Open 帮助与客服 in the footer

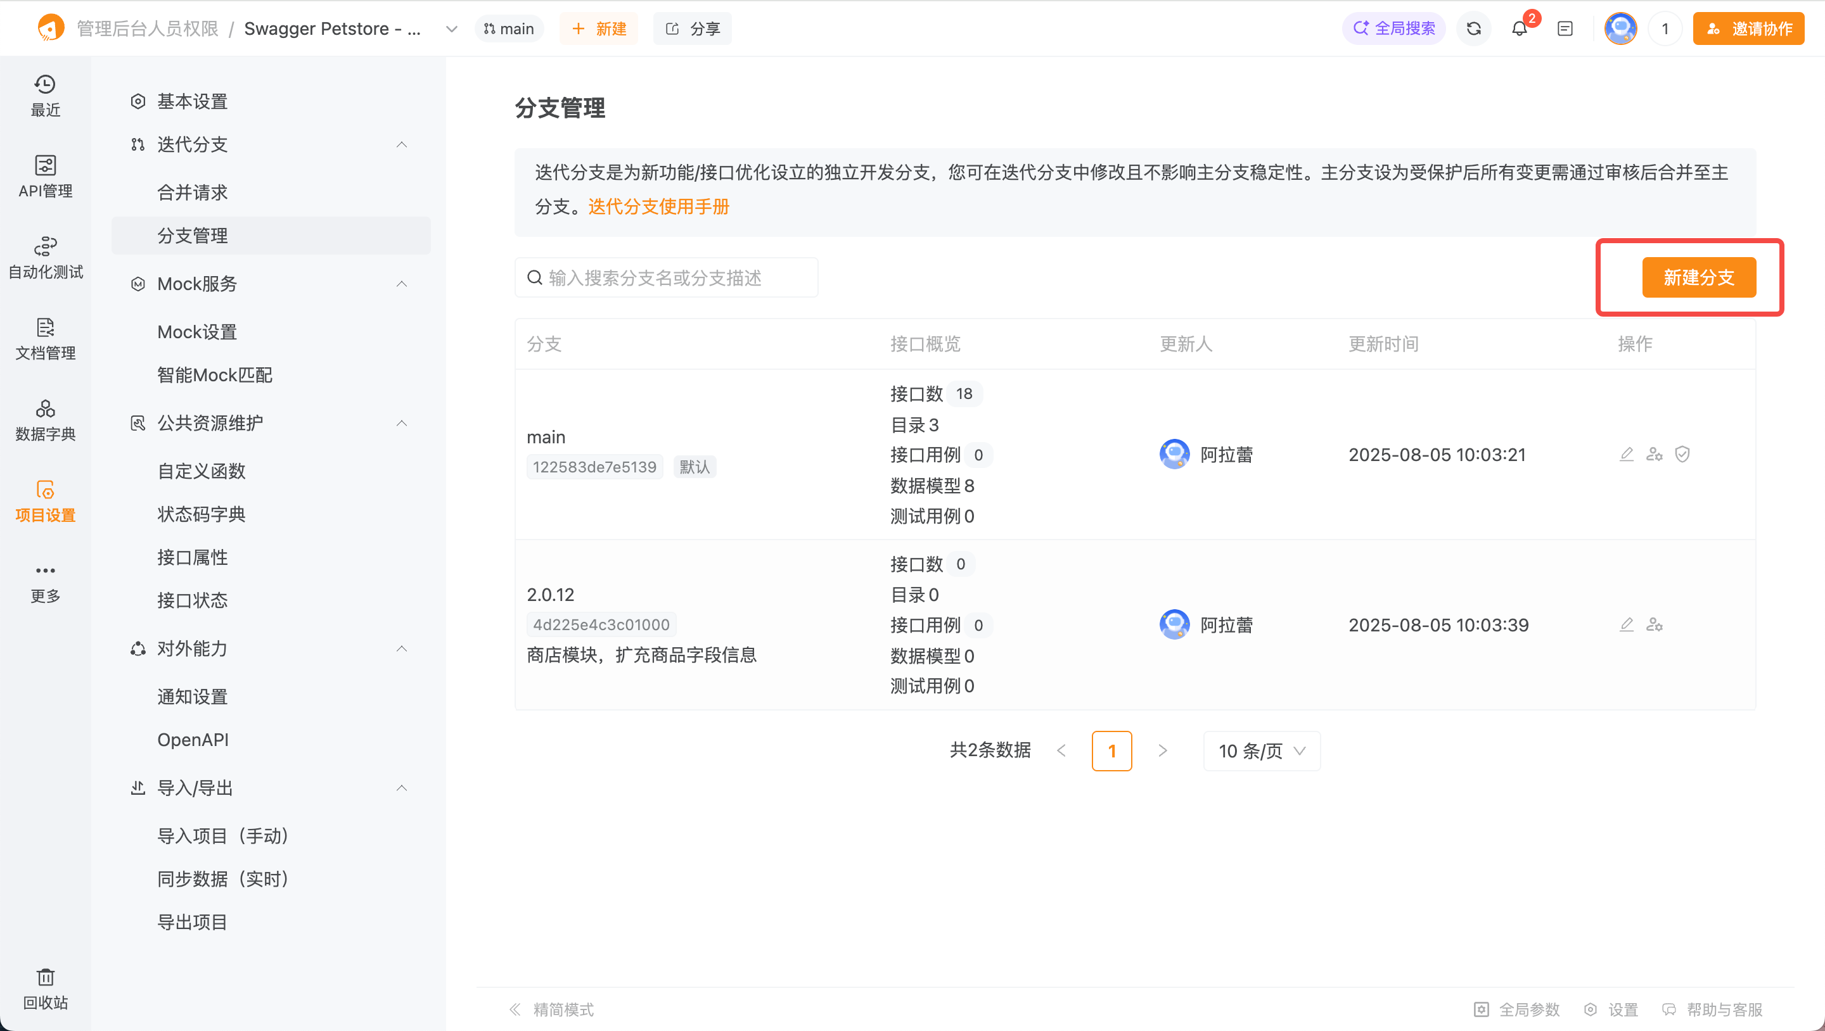point(1712,1009)
